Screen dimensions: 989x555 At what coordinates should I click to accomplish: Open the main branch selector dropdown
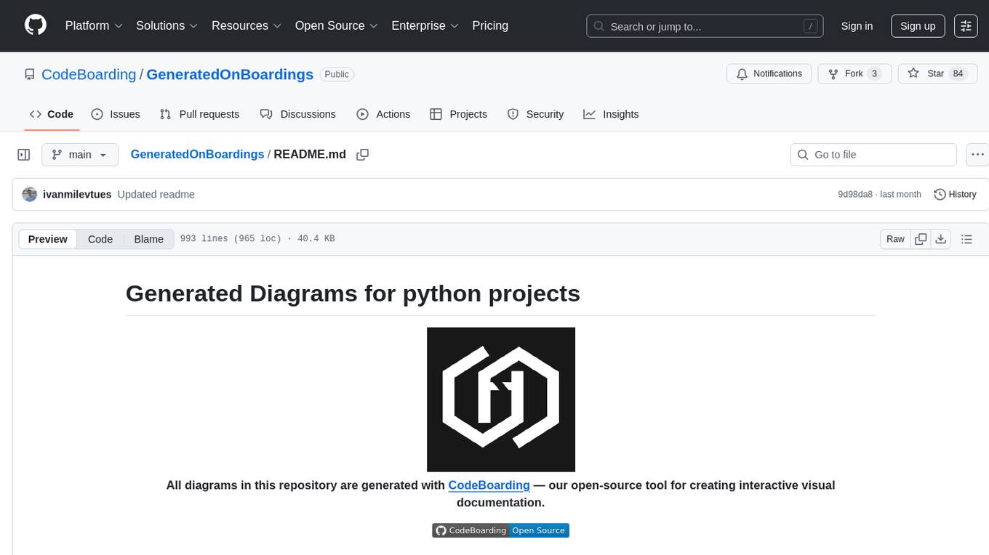pos(79,155)
